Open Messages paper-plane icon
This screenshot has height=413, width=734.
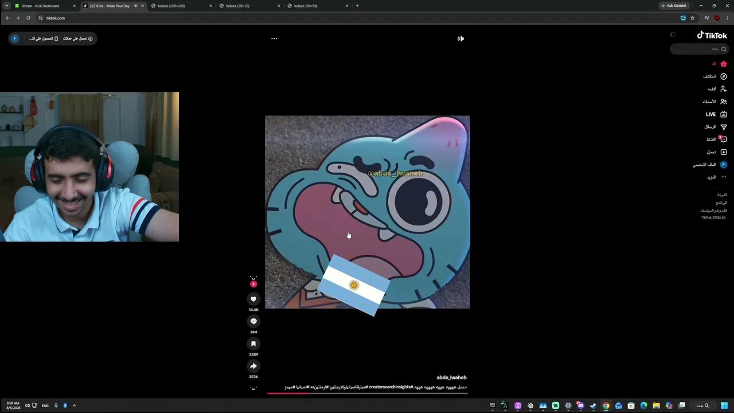coord(723,127)
